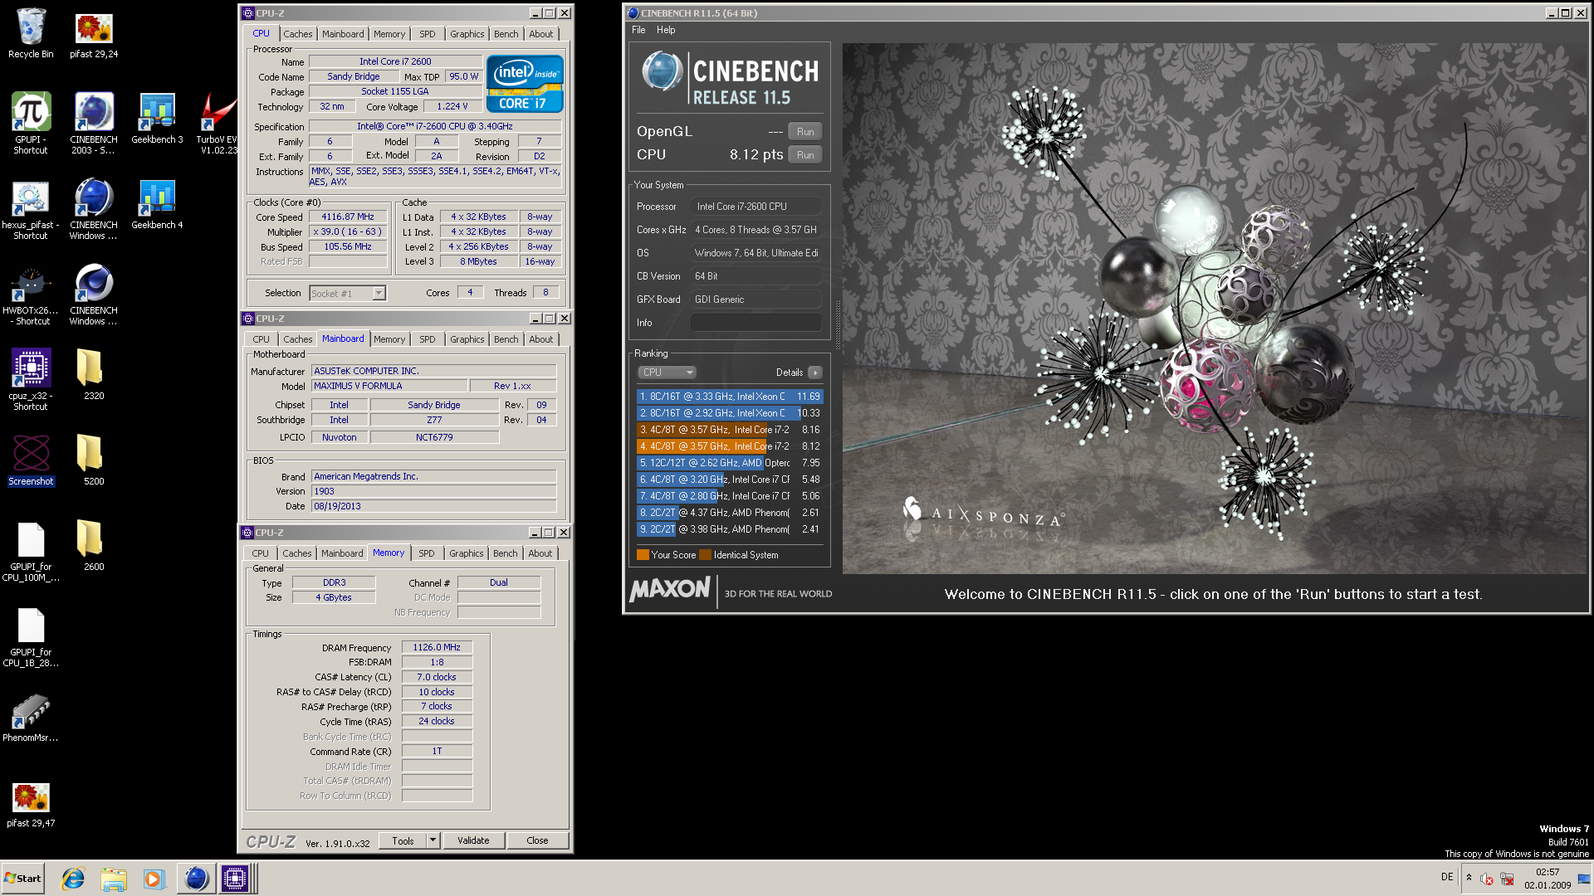Open the Recycle Bin desktop icon
Screen dimensions: 1594x896
tap(31, 33)
